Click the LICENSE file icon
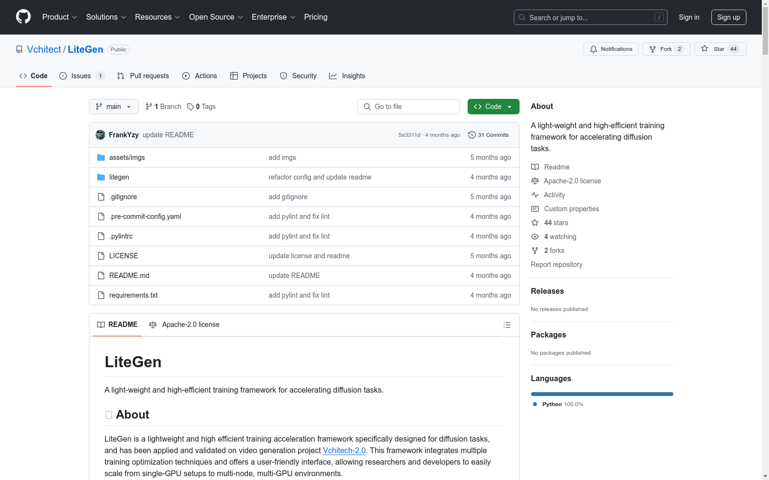This screenshot has width=769, height=480. 101,256
